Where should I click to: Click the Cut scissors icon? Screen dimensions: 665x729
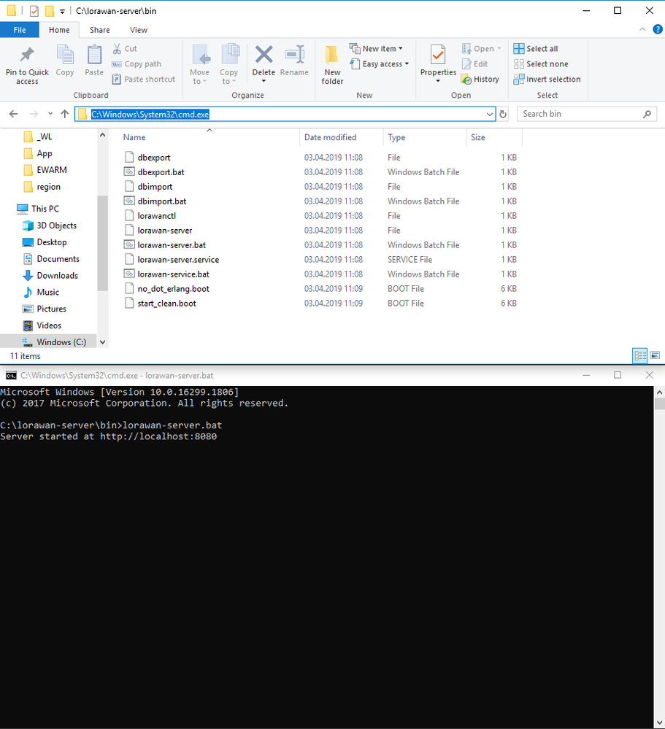click(117, 48)
